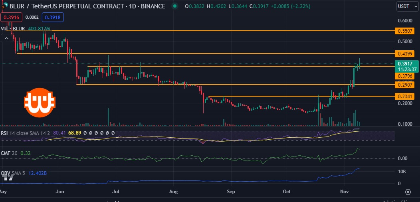Click the 10B label on OBV scale

click(402, 172)
